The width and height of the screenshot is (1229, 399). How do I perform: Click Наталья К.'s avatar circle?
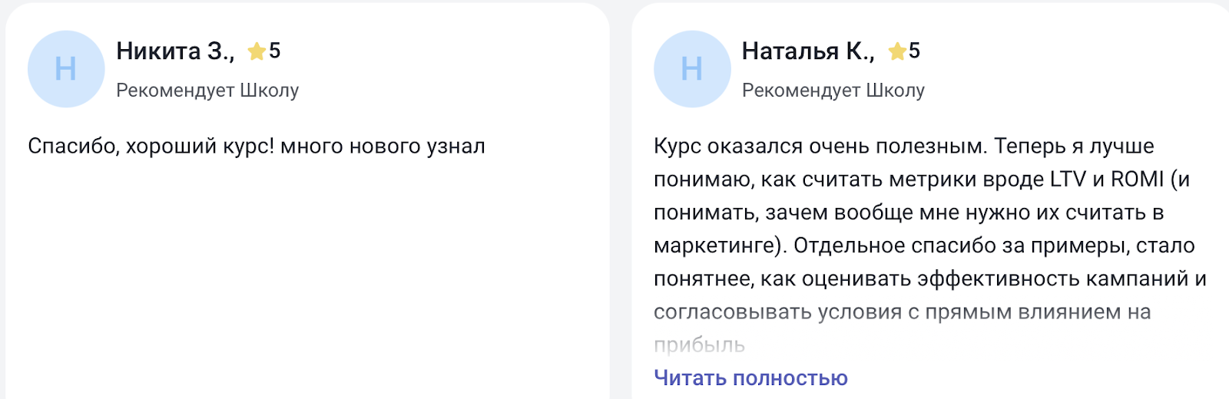(x=692, y=69)
